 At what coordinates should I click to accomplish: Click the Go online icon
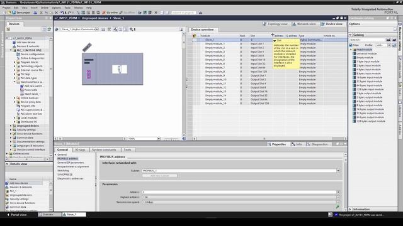pyautogui.click(x=104, y=13)
